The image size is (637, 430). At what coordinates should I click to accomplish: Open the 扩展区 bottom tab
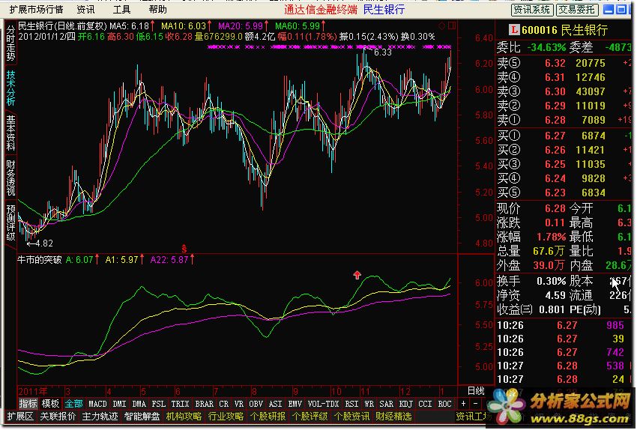coord(20,417)
